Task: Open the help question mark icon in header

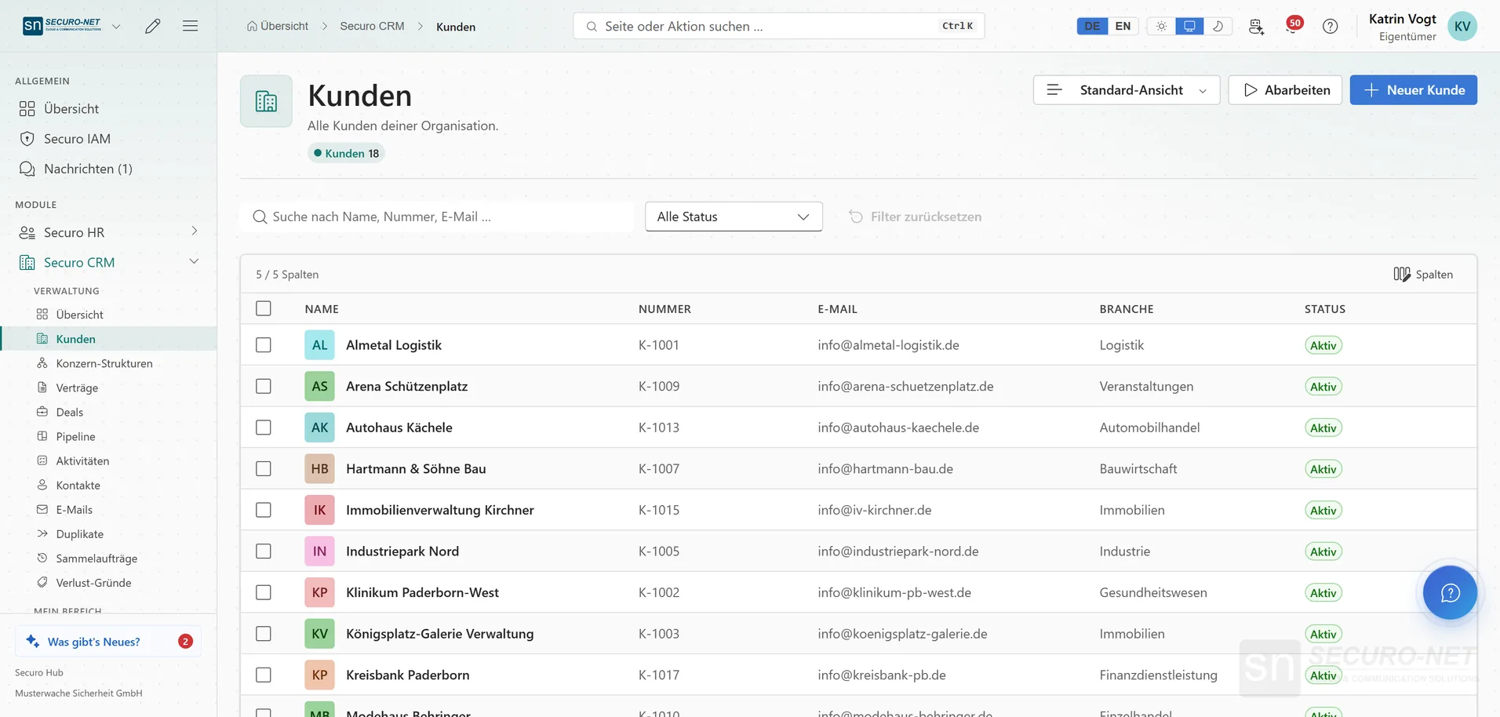Action: (1330, 26)
